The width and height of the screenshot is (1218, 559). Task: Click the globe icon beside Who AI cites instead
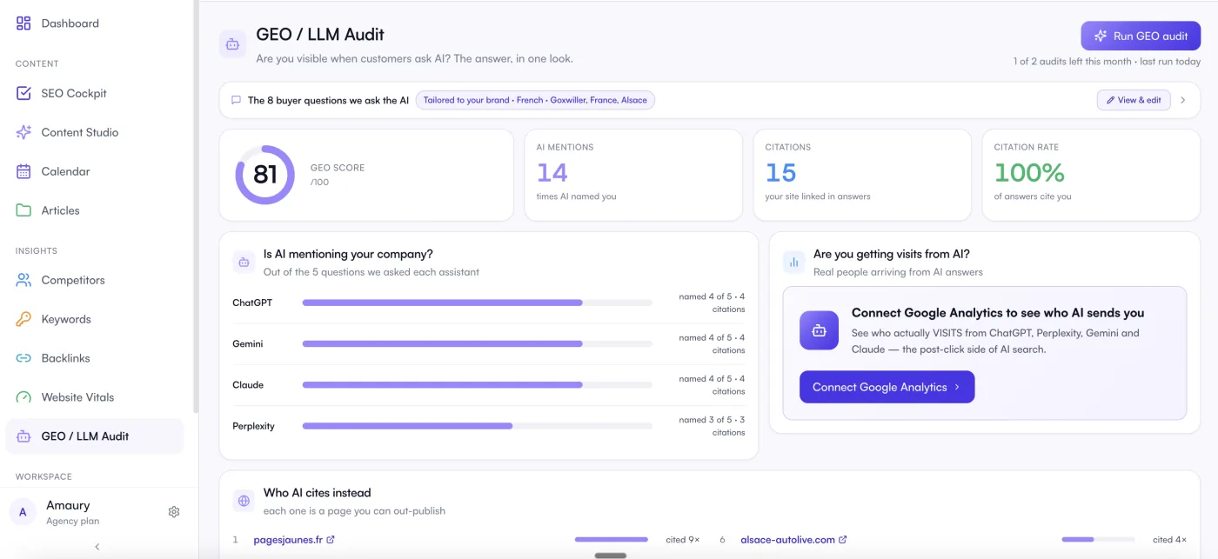[244, 501]
